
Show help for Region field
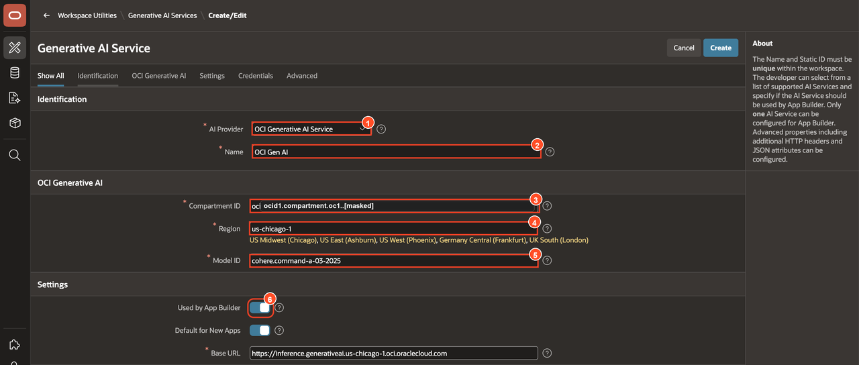pyautogui.click(x=547, y=229)
